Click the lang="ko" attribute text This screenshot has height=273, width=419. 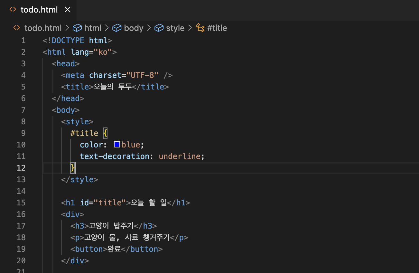pyautogui.click(x=91, y=52)
